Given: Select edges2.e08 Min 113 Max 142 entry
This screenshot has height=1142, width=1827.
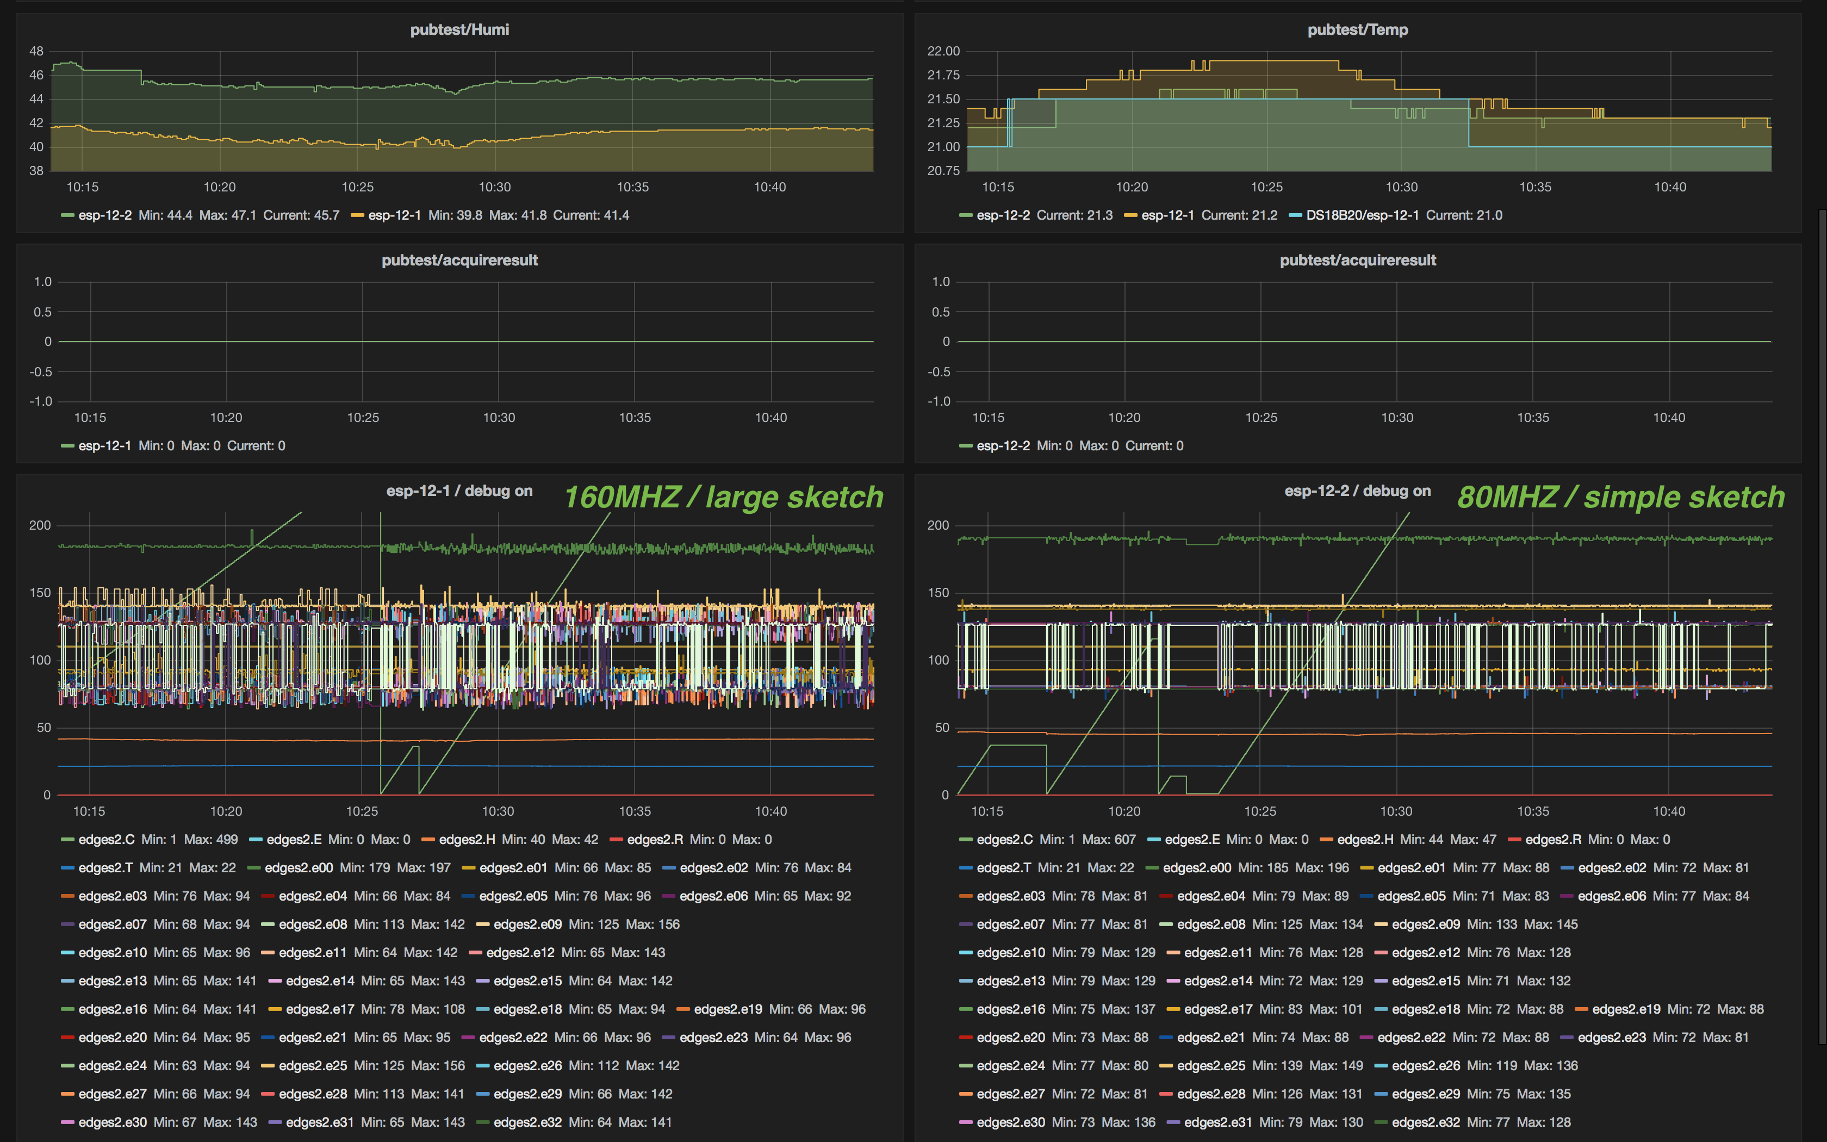Looking at the screenshot, I should coord(313,924).
